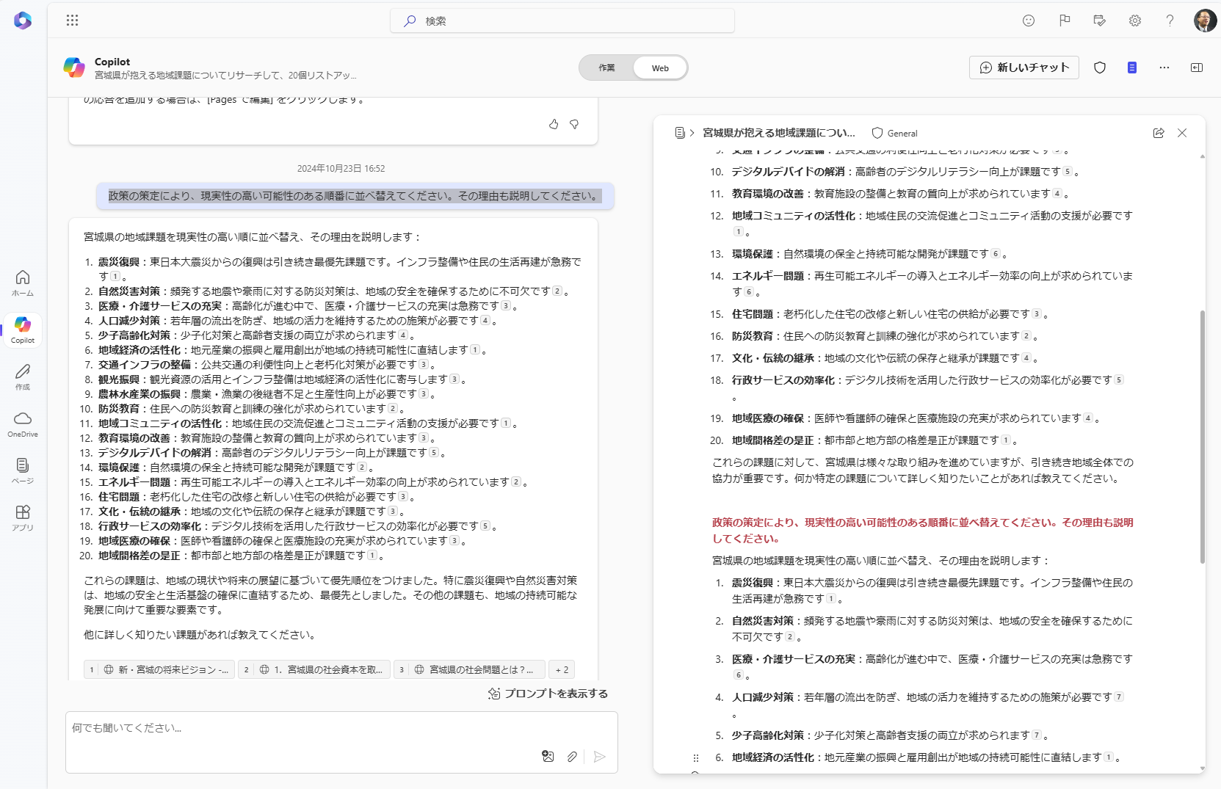Start a new chat with 新しいチャット
This screenshot has width=1221, height=789.
click(x=1024, y=68)
